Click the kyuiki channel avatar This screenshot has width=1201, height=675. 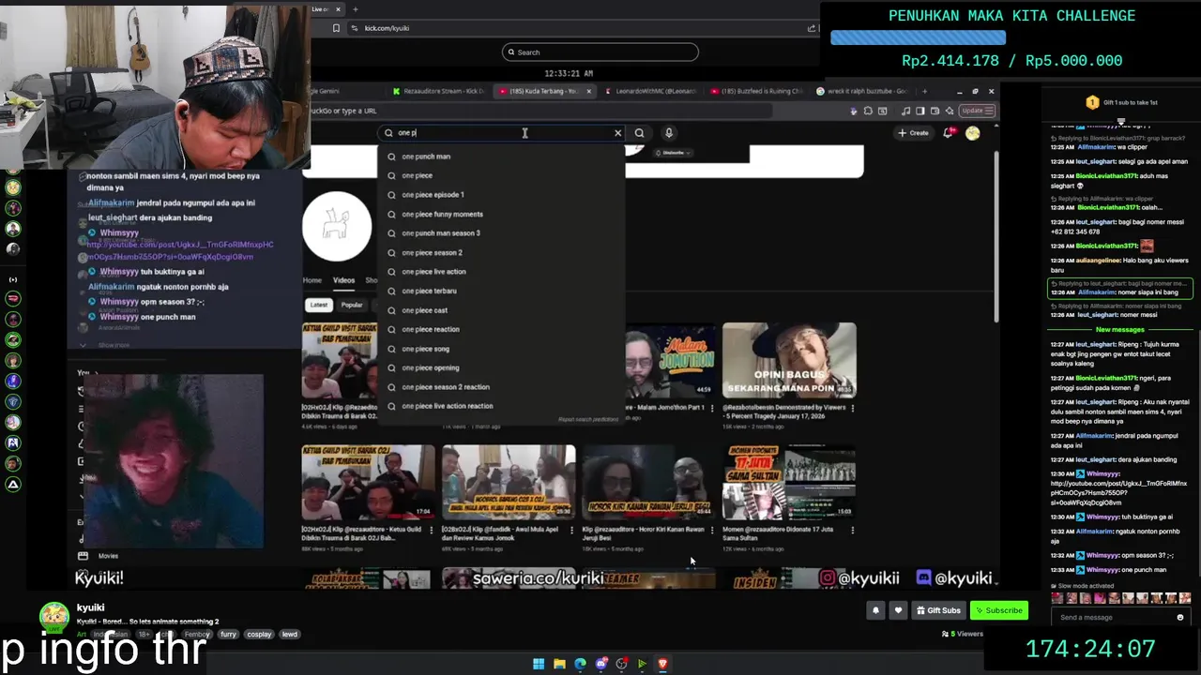point(54,616)
